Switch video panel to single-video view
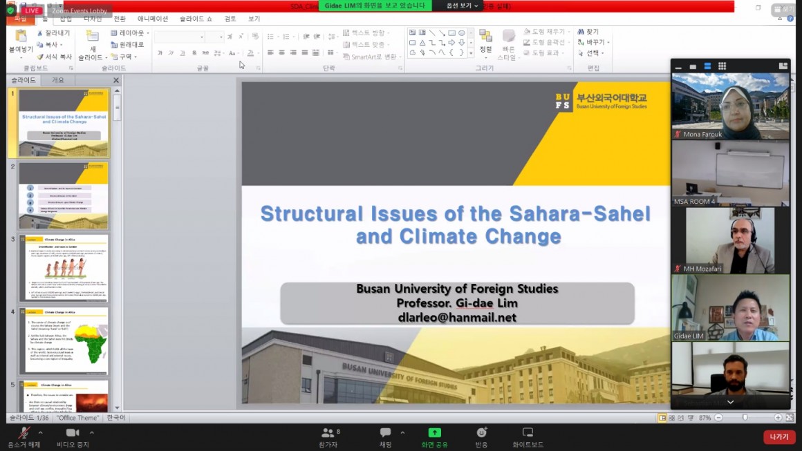802x451 pixels. [693, 66]
